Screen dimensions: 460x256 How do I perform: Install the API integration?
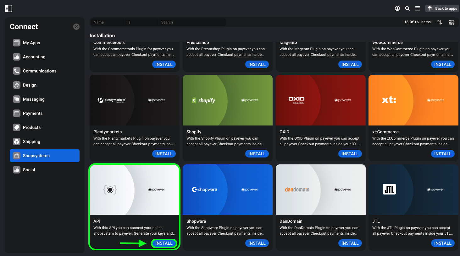coord(164,243)
